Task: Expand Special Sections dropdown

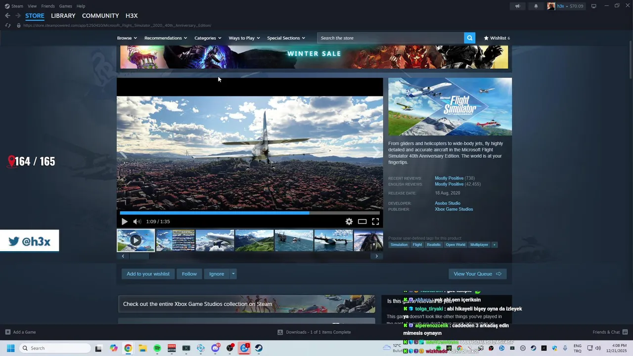Action: pos(286,38)
